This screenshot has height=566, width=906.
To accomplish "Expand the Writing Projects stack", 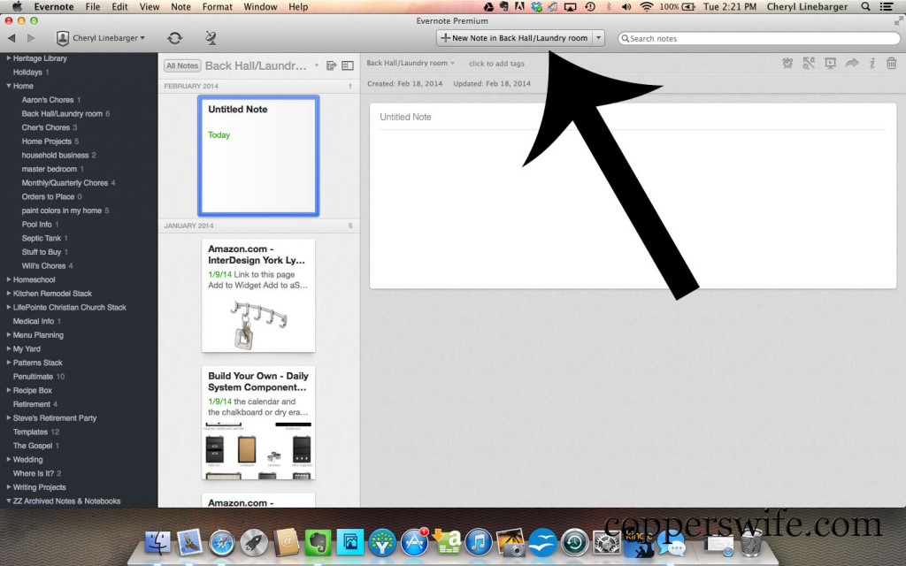I will (x=9, y=487).
